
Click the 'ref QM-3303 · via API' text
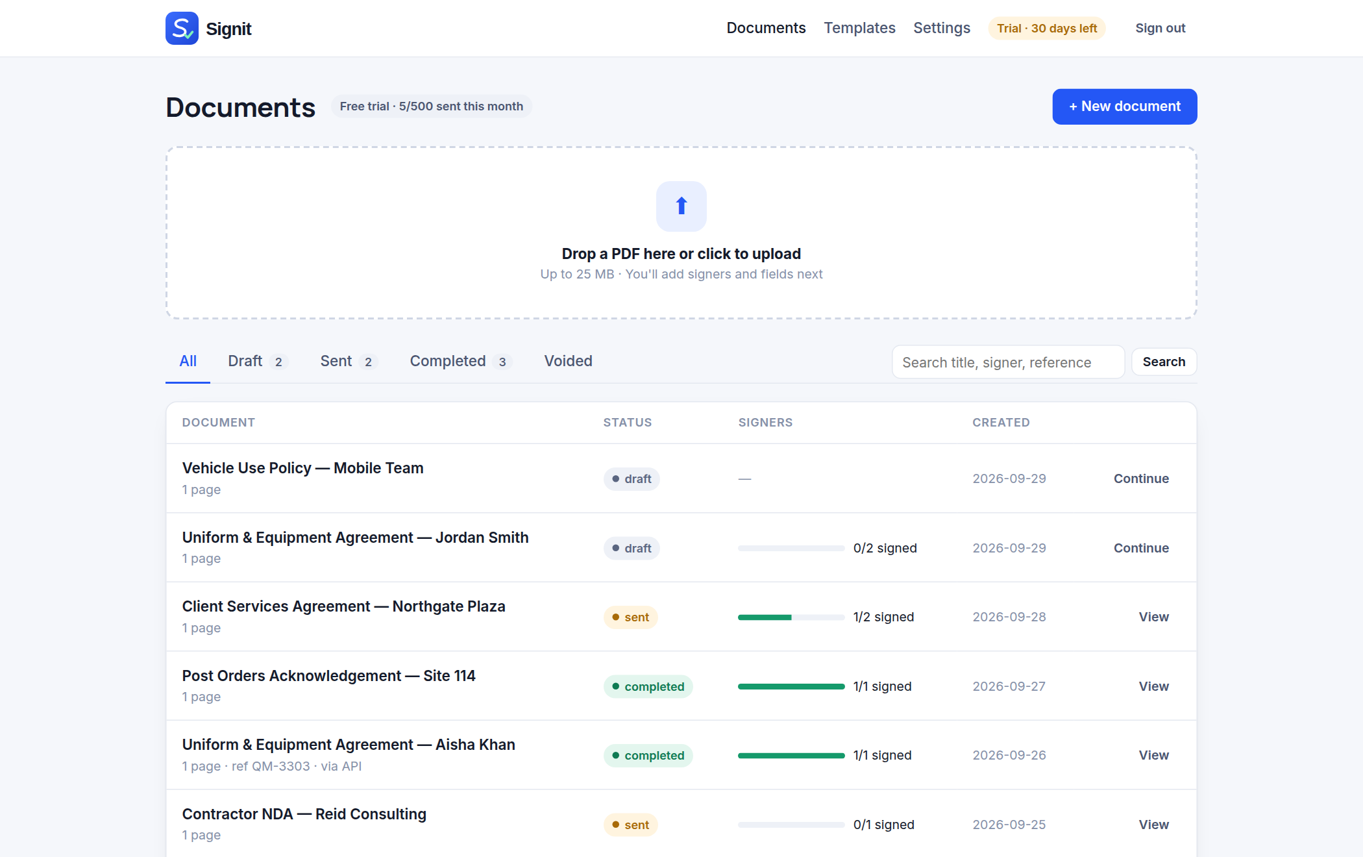pos(297,766)
